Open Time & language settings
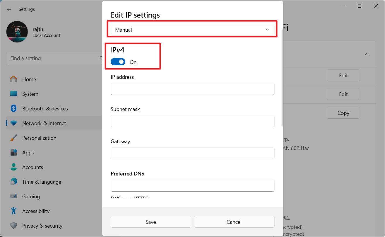Screen dimensions: 385x237 (x=42, y=182)
